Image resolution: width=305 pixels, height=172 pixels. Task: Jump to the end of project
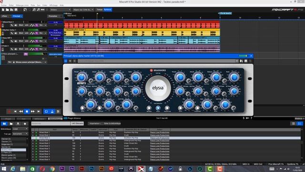click(x=39, y=111)
